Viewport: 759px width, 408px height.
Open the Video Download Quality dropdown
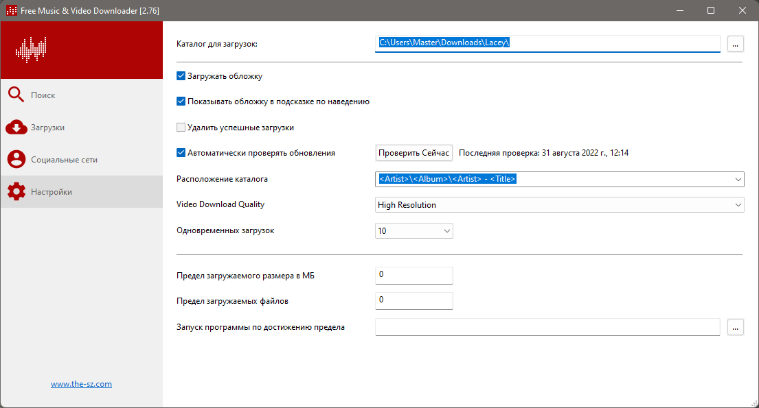pyautogui.click(x=738, y=204)
